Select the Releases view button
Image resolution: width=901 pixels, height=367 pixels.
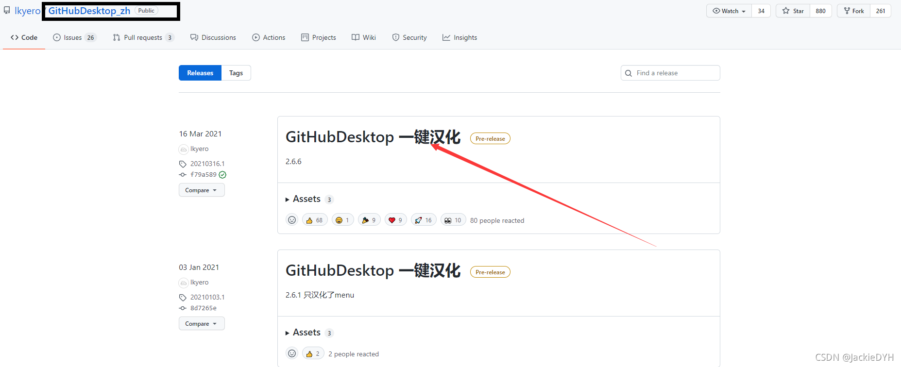point(200,73)
